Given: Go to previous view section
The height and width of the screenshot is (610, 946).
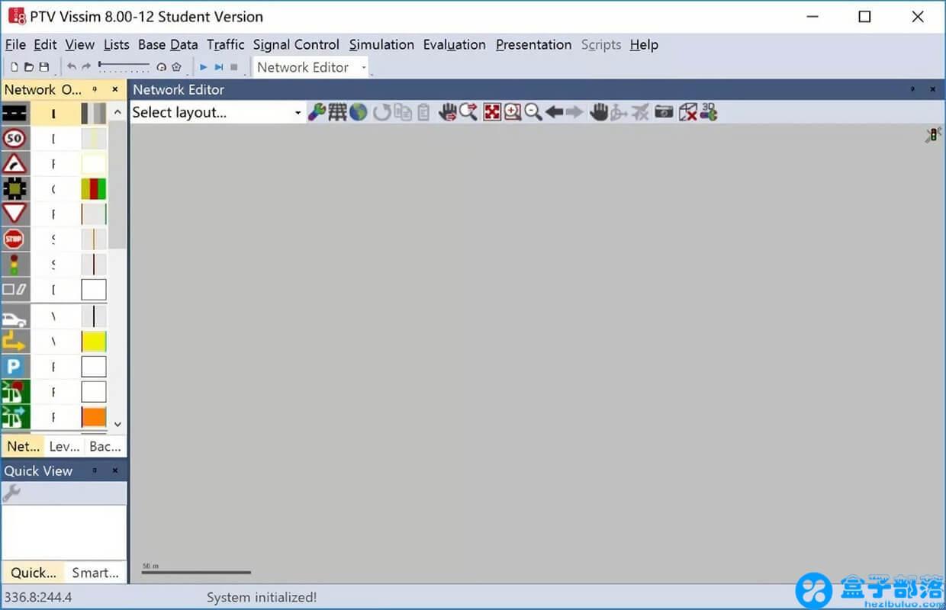Looking at the screenshot, I should (555, 113).
